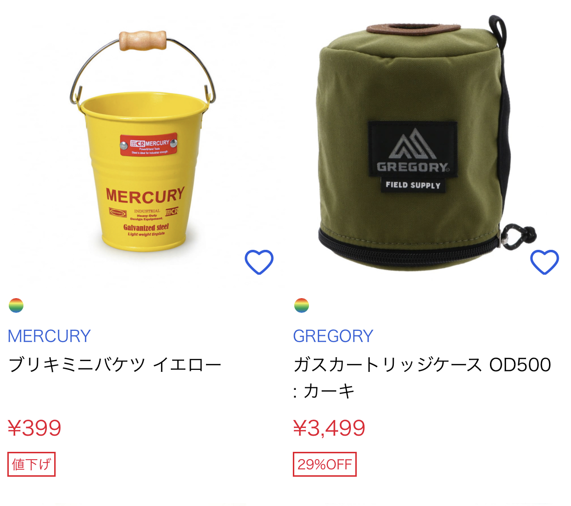Open the ガスカートリッジケース OD500 product title
The width and height of the screenshot is (571, 506).
[x=422, y=378]
